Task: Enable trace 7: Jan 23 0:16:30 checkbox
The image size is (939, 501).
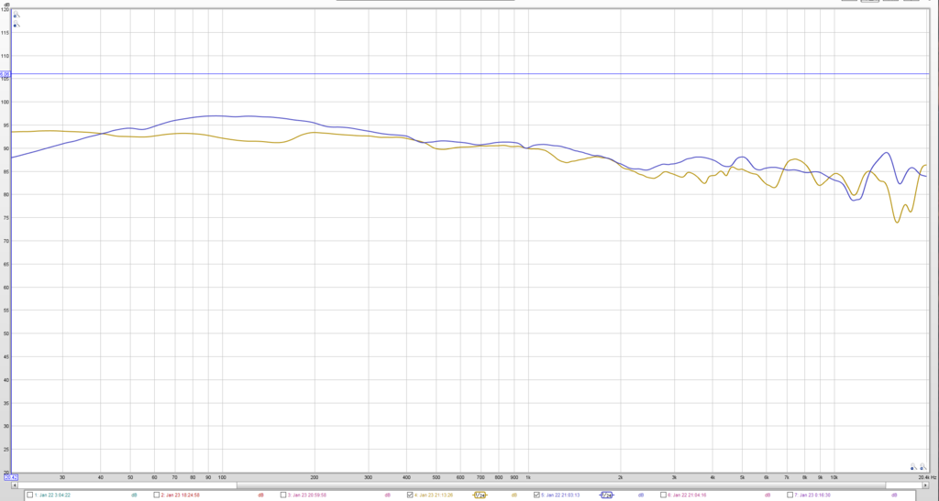Action: coord(790,495)
